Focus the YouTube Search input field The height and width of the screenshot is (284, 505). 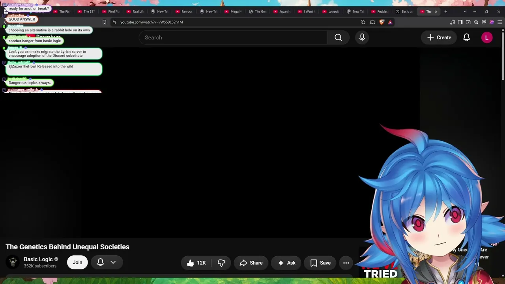[233, 37]
